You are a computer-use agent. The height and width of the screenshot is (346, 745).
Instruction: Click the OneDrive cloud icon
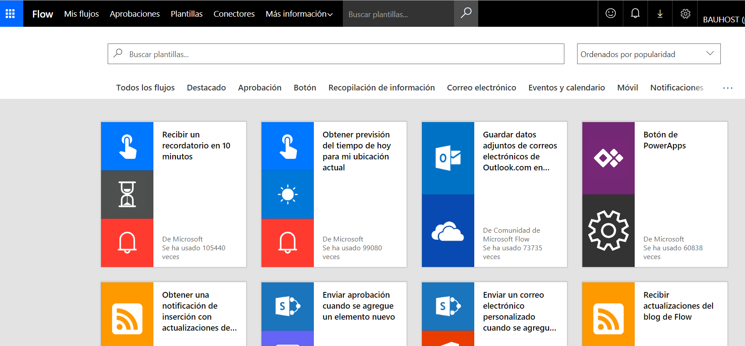pyautogui.click(x=448, y=231)
